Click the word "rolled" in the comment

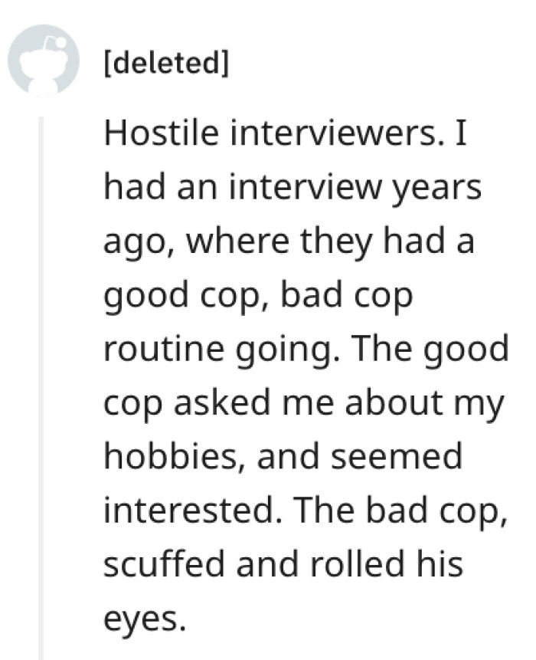point(357,565)
